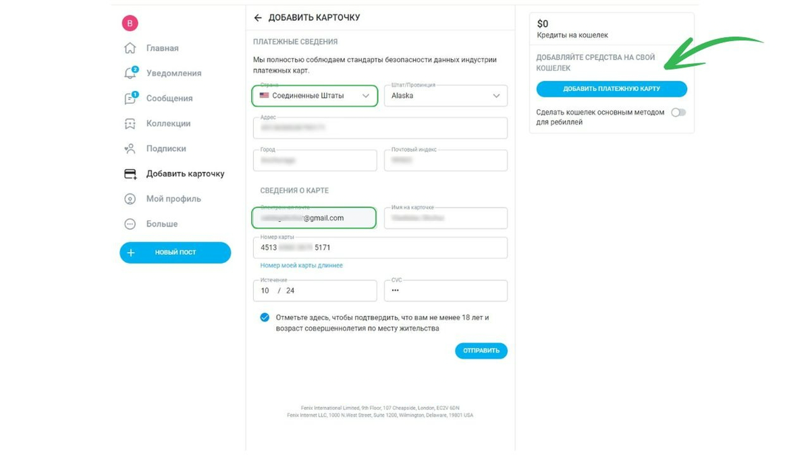Toggle wallet as primary rebill method
The width and height of the screenshot is (810, 455).
click(678, 113)
